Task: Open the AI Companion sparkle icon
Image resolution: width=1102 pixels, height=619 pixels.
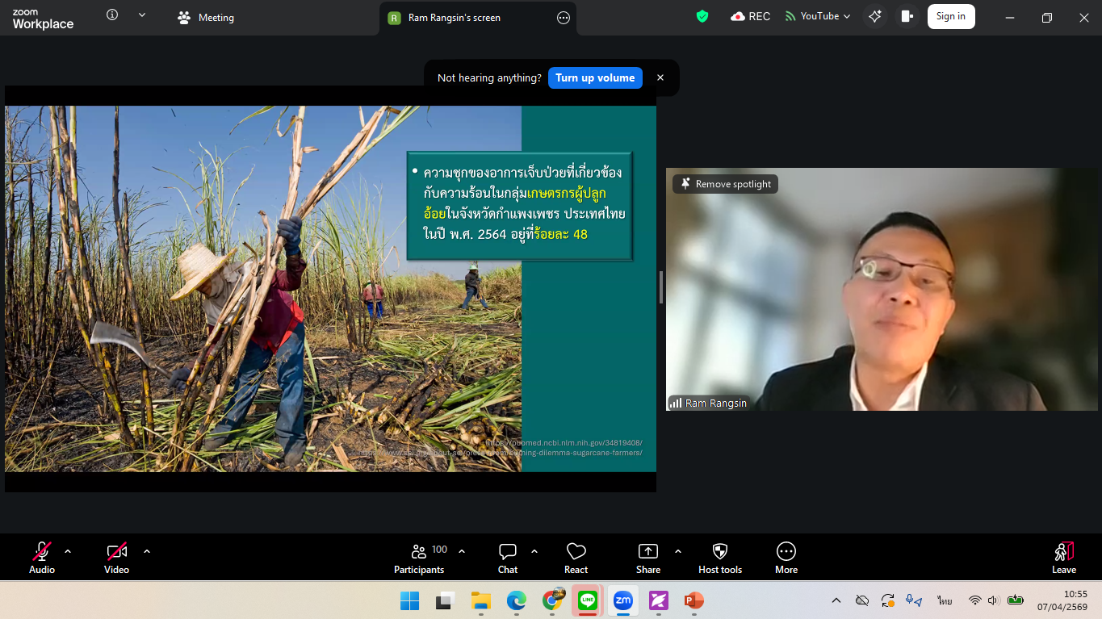Action: (875, 16)
